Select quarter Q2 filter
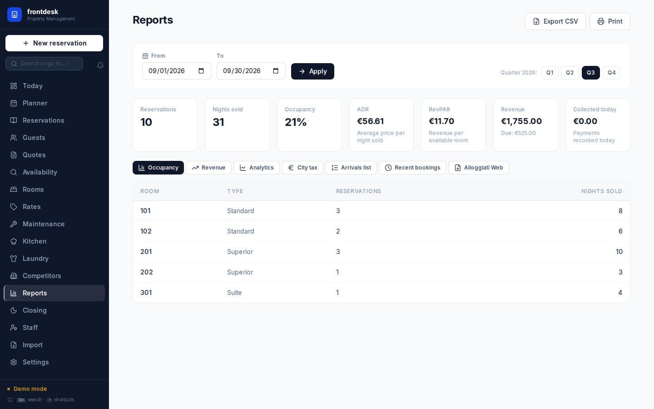This screenshot has height=409, width=654. 570,73
